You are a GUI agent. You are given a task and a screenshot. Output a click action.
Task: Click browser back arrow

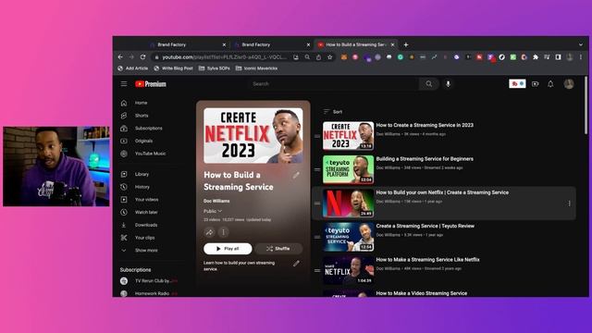tap(120, 57)
